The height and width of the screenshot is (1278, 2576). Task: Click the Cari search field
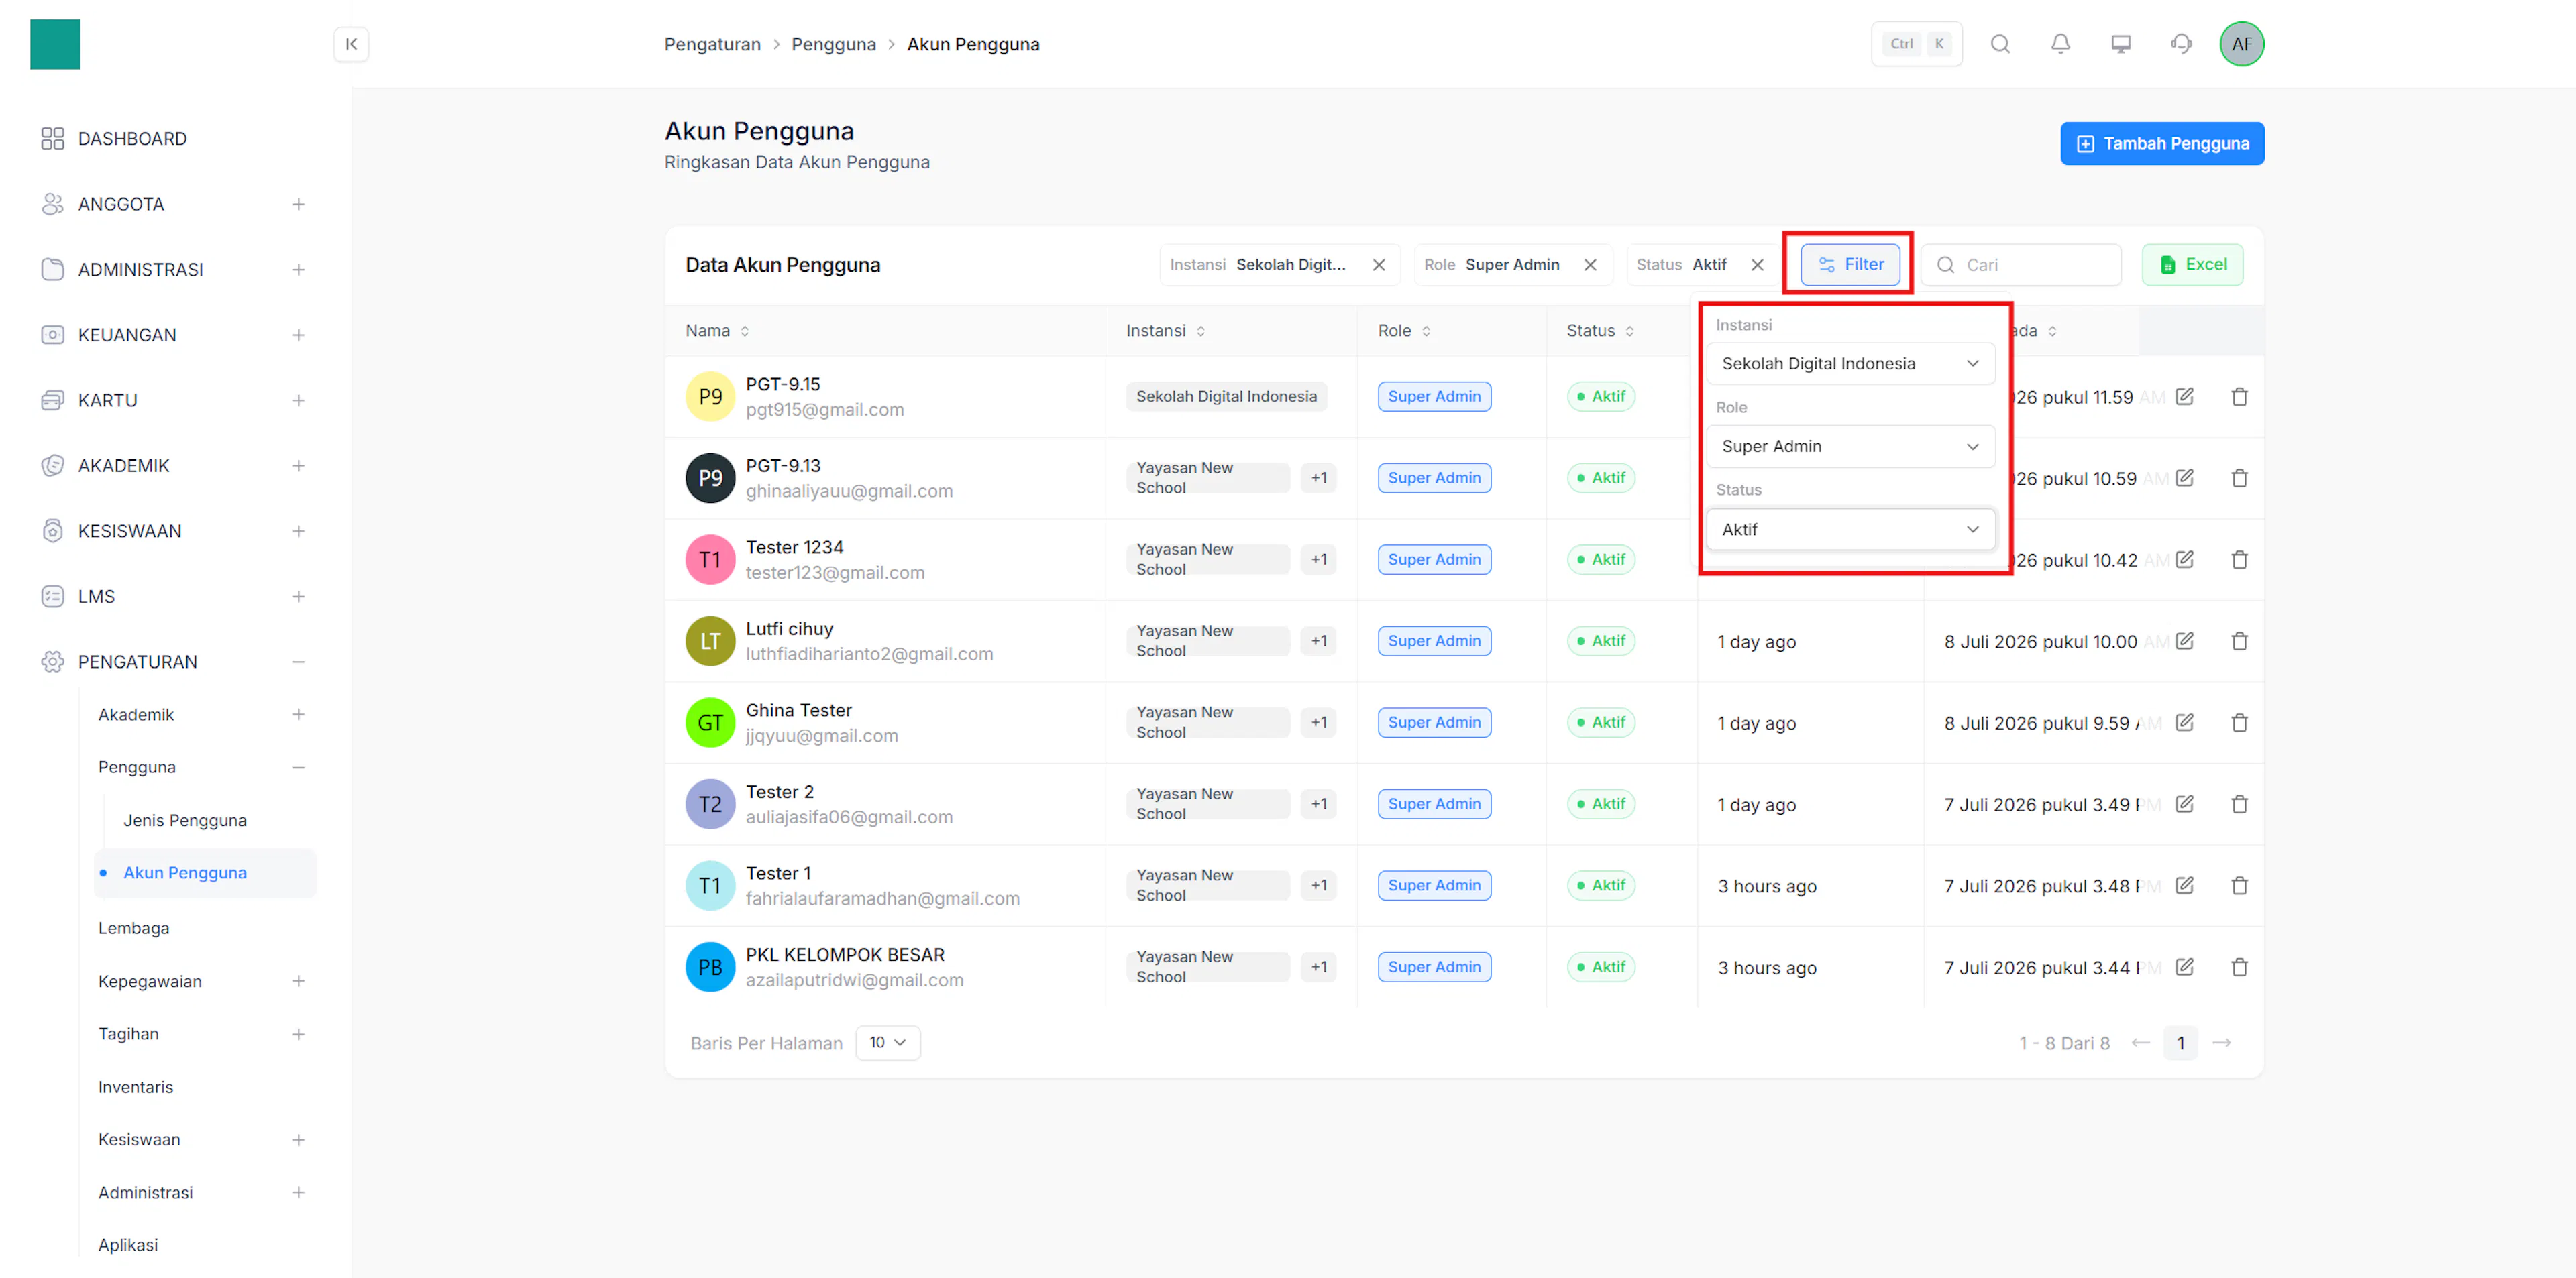(2020, 265)
